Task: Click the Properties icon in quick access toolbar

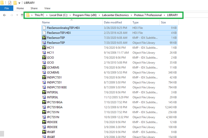Action: (x=10, y=3)
